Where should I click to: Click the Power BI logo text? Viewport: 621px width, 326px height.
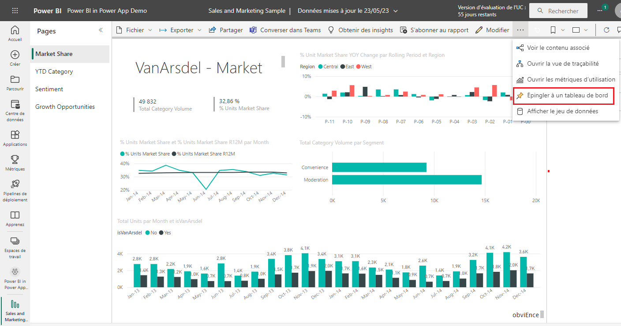47,11
